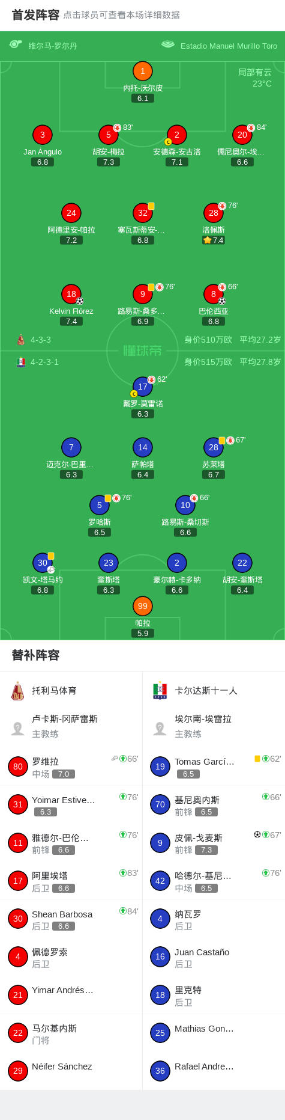
Task: Select substitute 80 罗维拉 row
Action: point(71,767)
